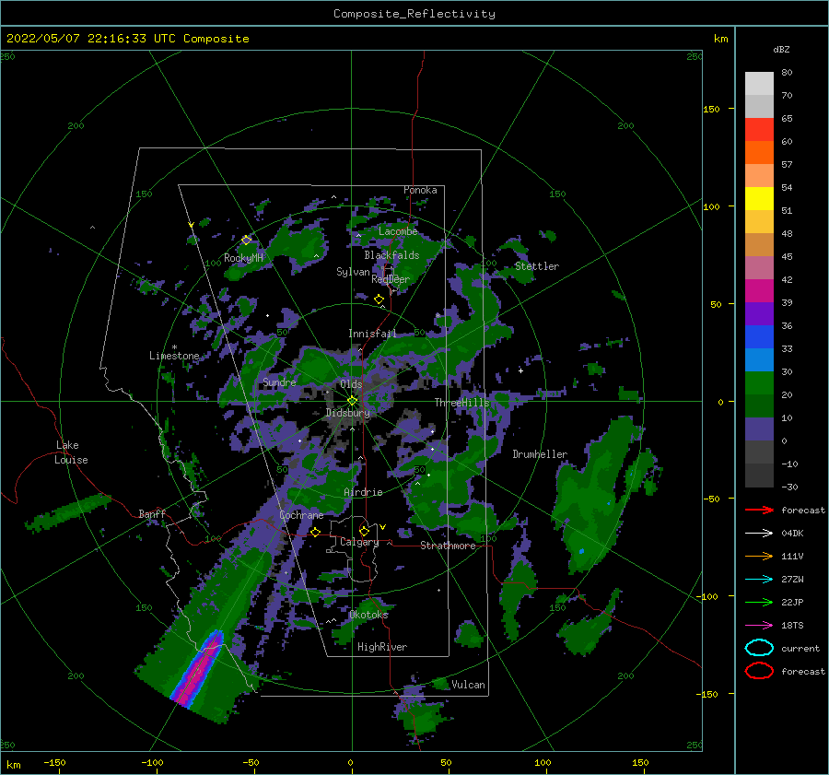This screenshot has width=829, height=775.
Task: Click the 18TS legend label
Action: [792, 626]
